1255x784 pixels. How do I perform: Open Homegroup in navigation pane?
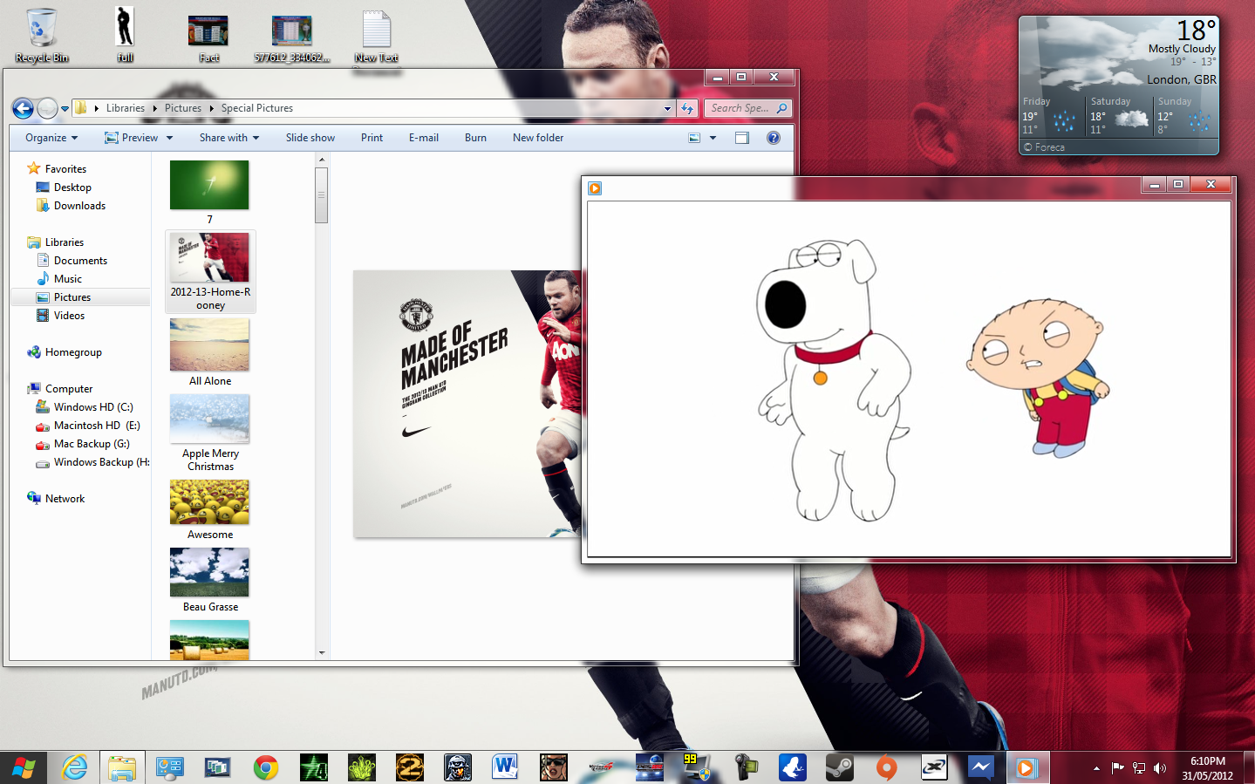pos(73,352)
